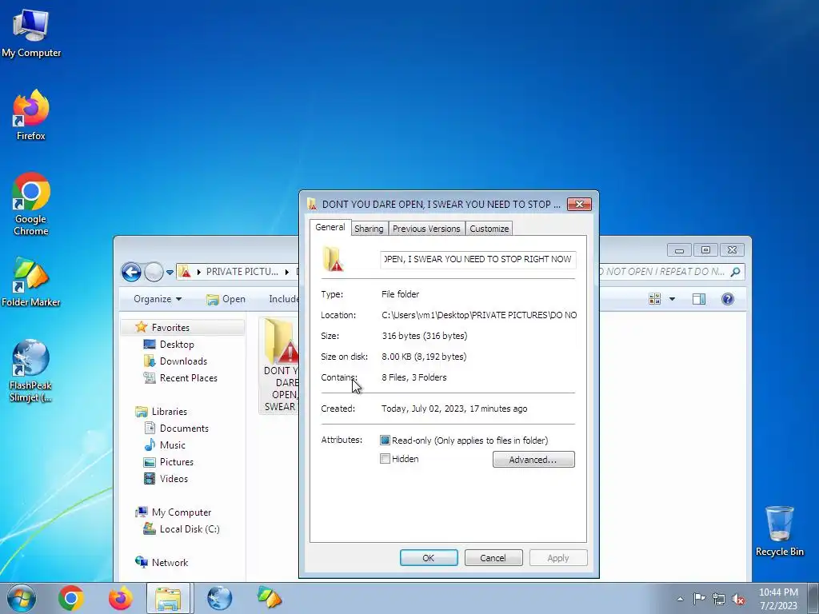The image size is (819, 614).
Task: Click the Show desktop strip on taskbar
Action: [813, 598]
